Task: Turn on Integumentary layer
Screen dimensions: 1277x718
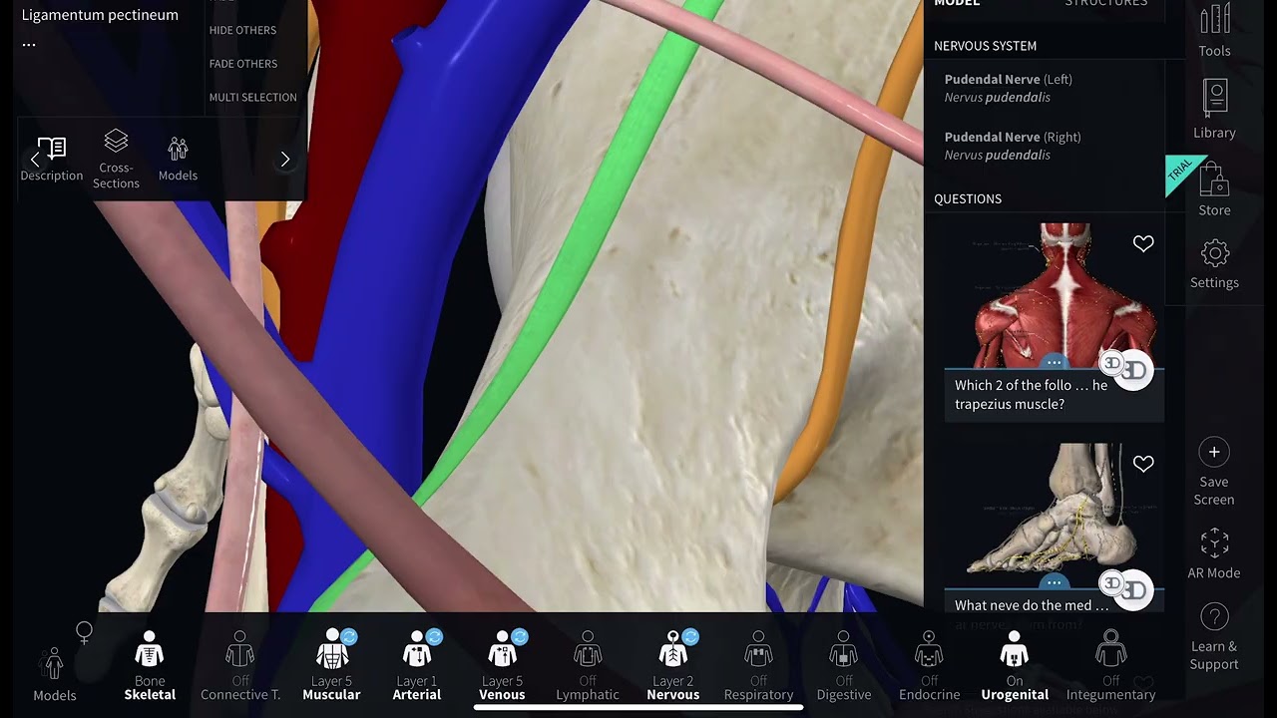Action: [1110, 665]
